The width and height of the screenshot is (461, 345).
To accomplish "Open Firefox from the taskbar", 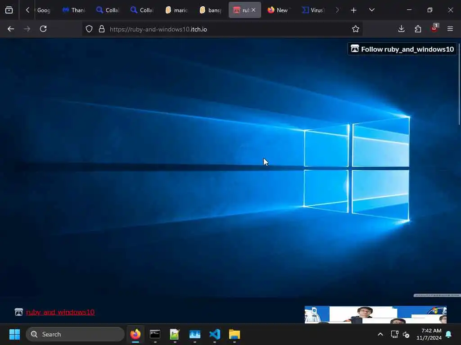I will coord(135,334).
